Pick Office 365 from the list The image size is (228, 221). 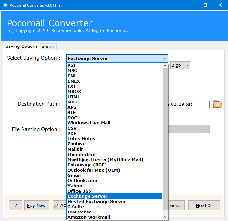[x=115, y=191]
